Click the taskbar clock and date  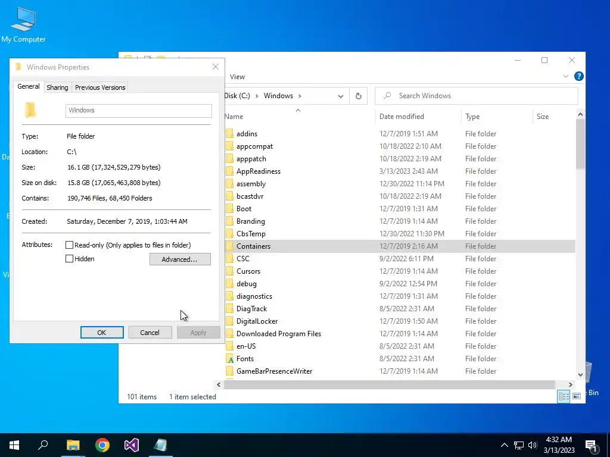pyautogui.click(x=559, y=445)
